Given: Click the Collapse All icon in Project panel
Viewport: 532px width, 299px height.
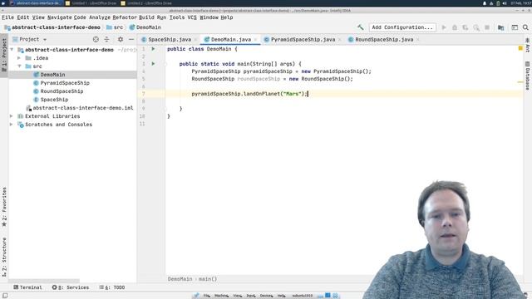Looking at the screenshot, I should pyautogui.click(x=106, y=39).
